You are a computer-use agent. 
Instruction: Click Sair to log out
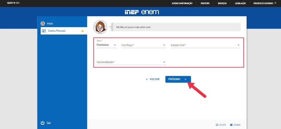pyautogui.click(x=49, y=123)
